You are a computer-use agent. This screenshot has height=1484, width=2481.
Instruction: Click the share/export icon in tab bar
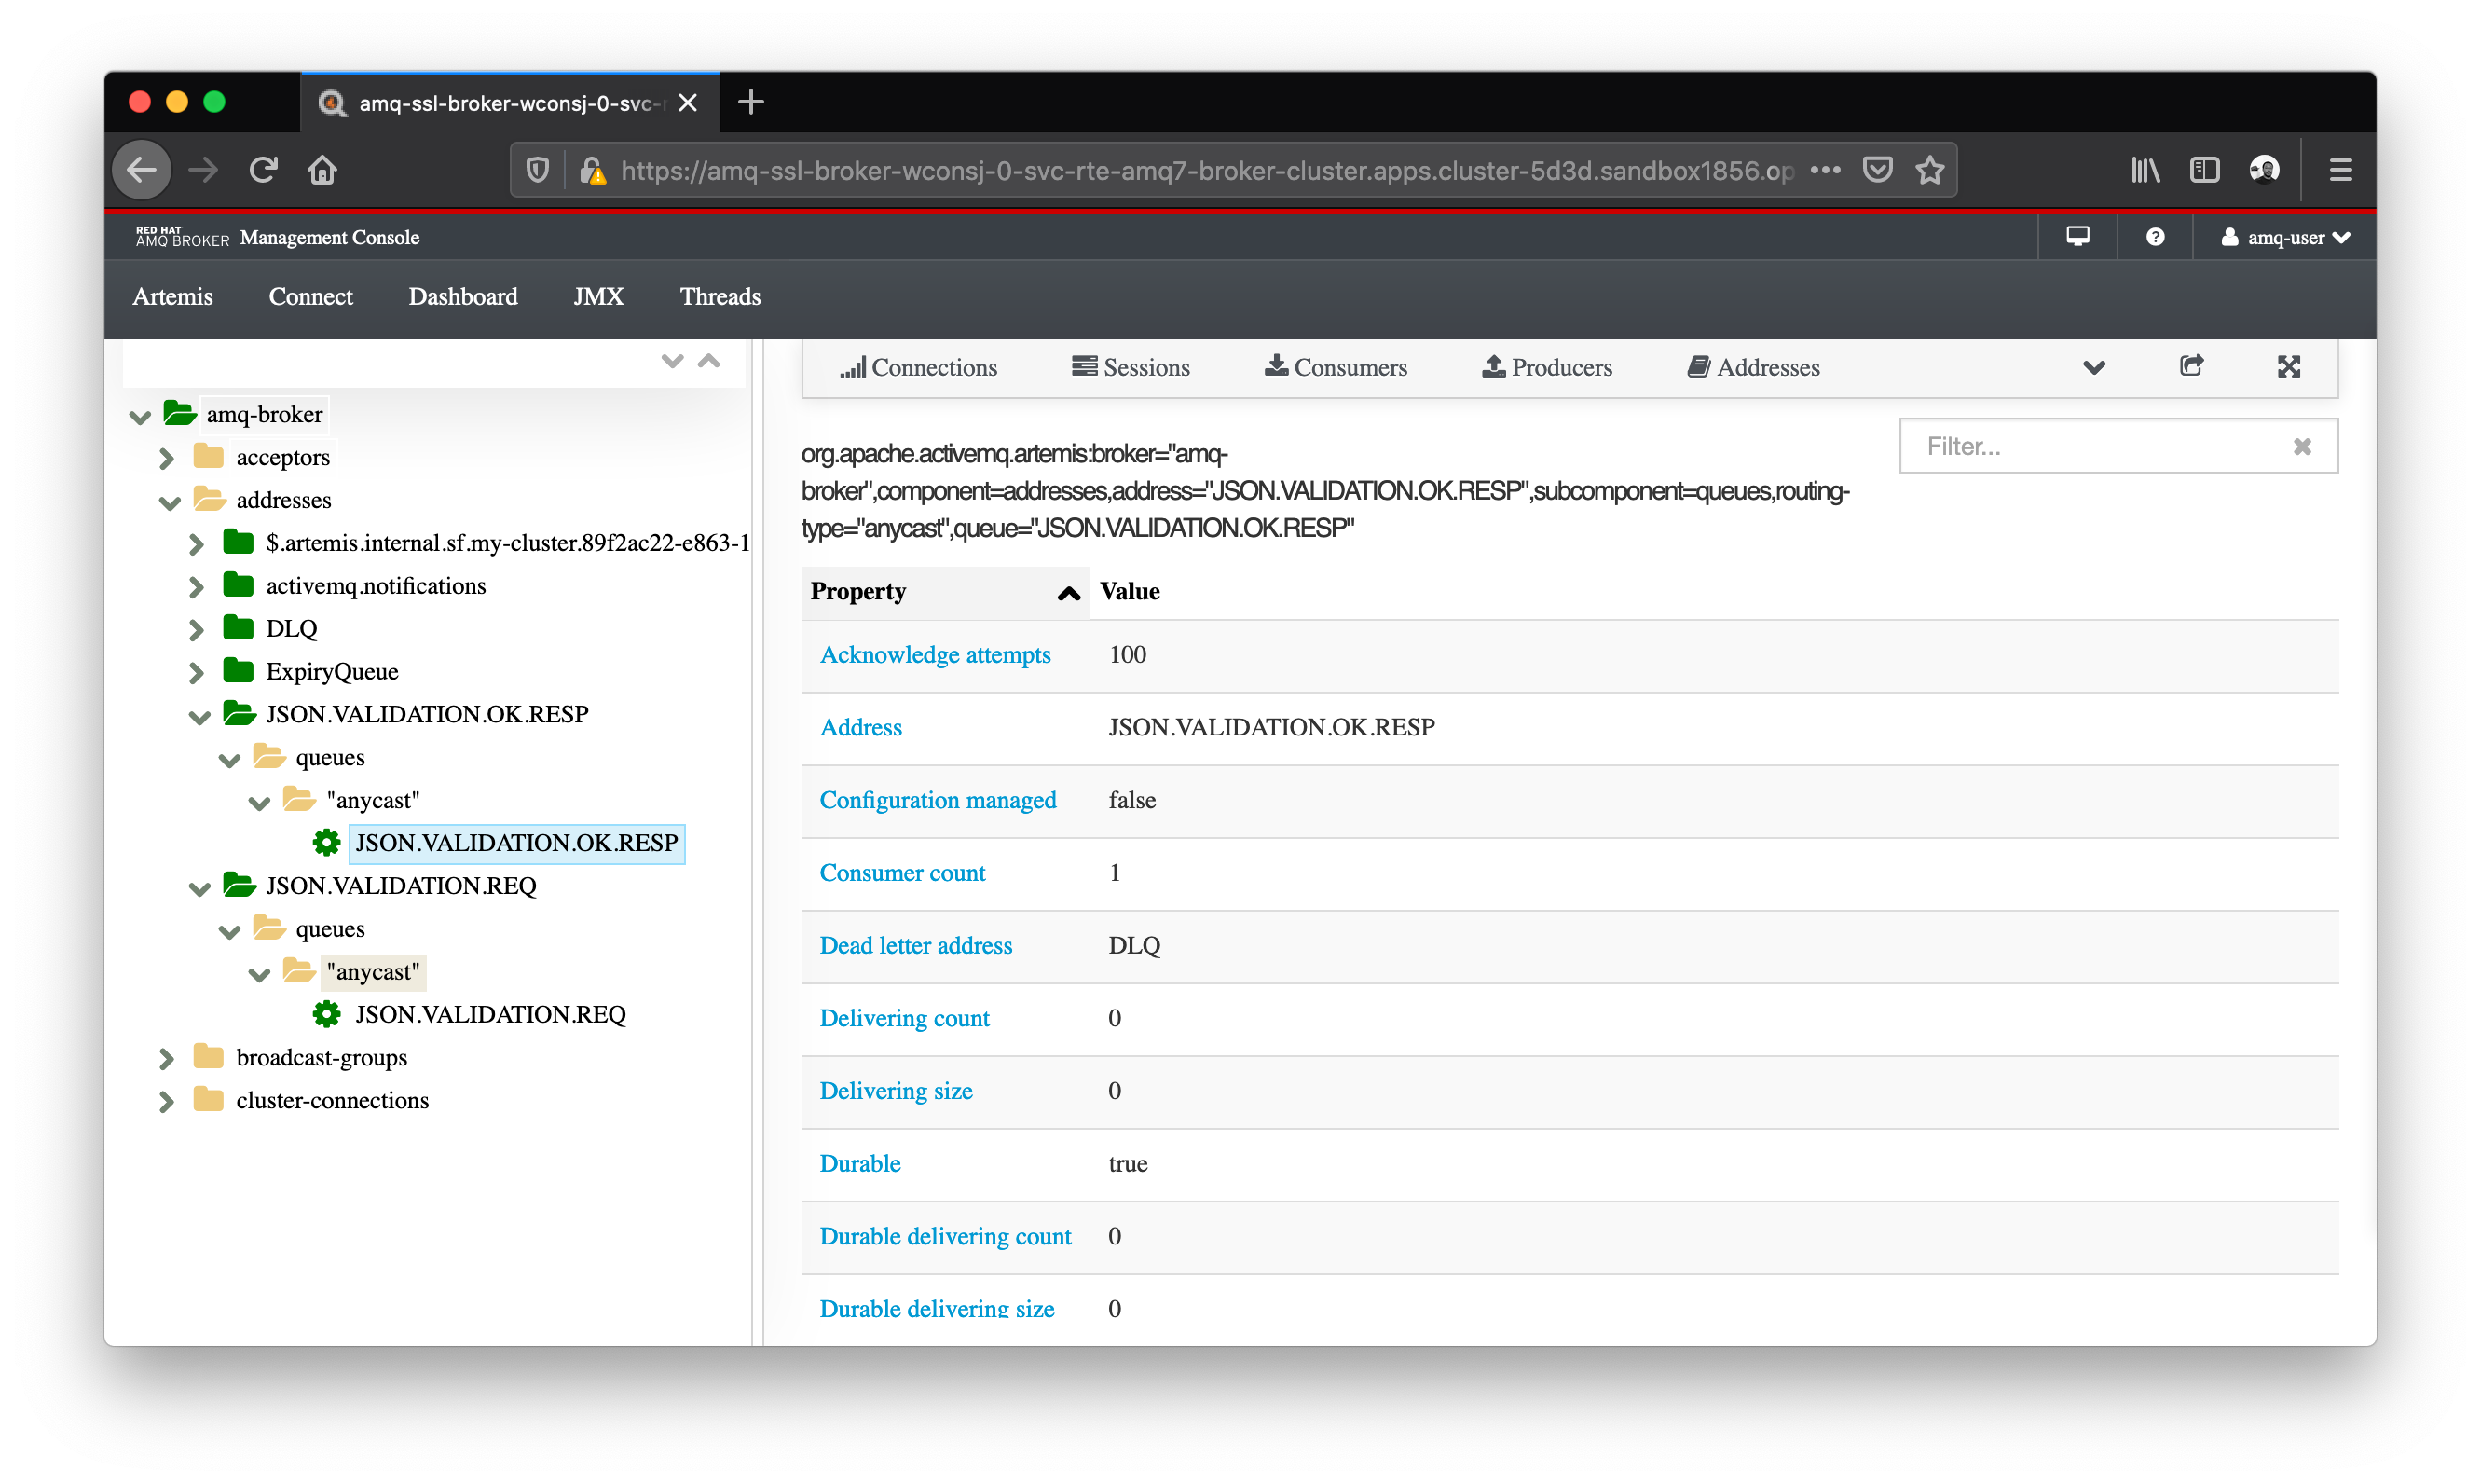pyautogui.click(x=2191, y=366)
